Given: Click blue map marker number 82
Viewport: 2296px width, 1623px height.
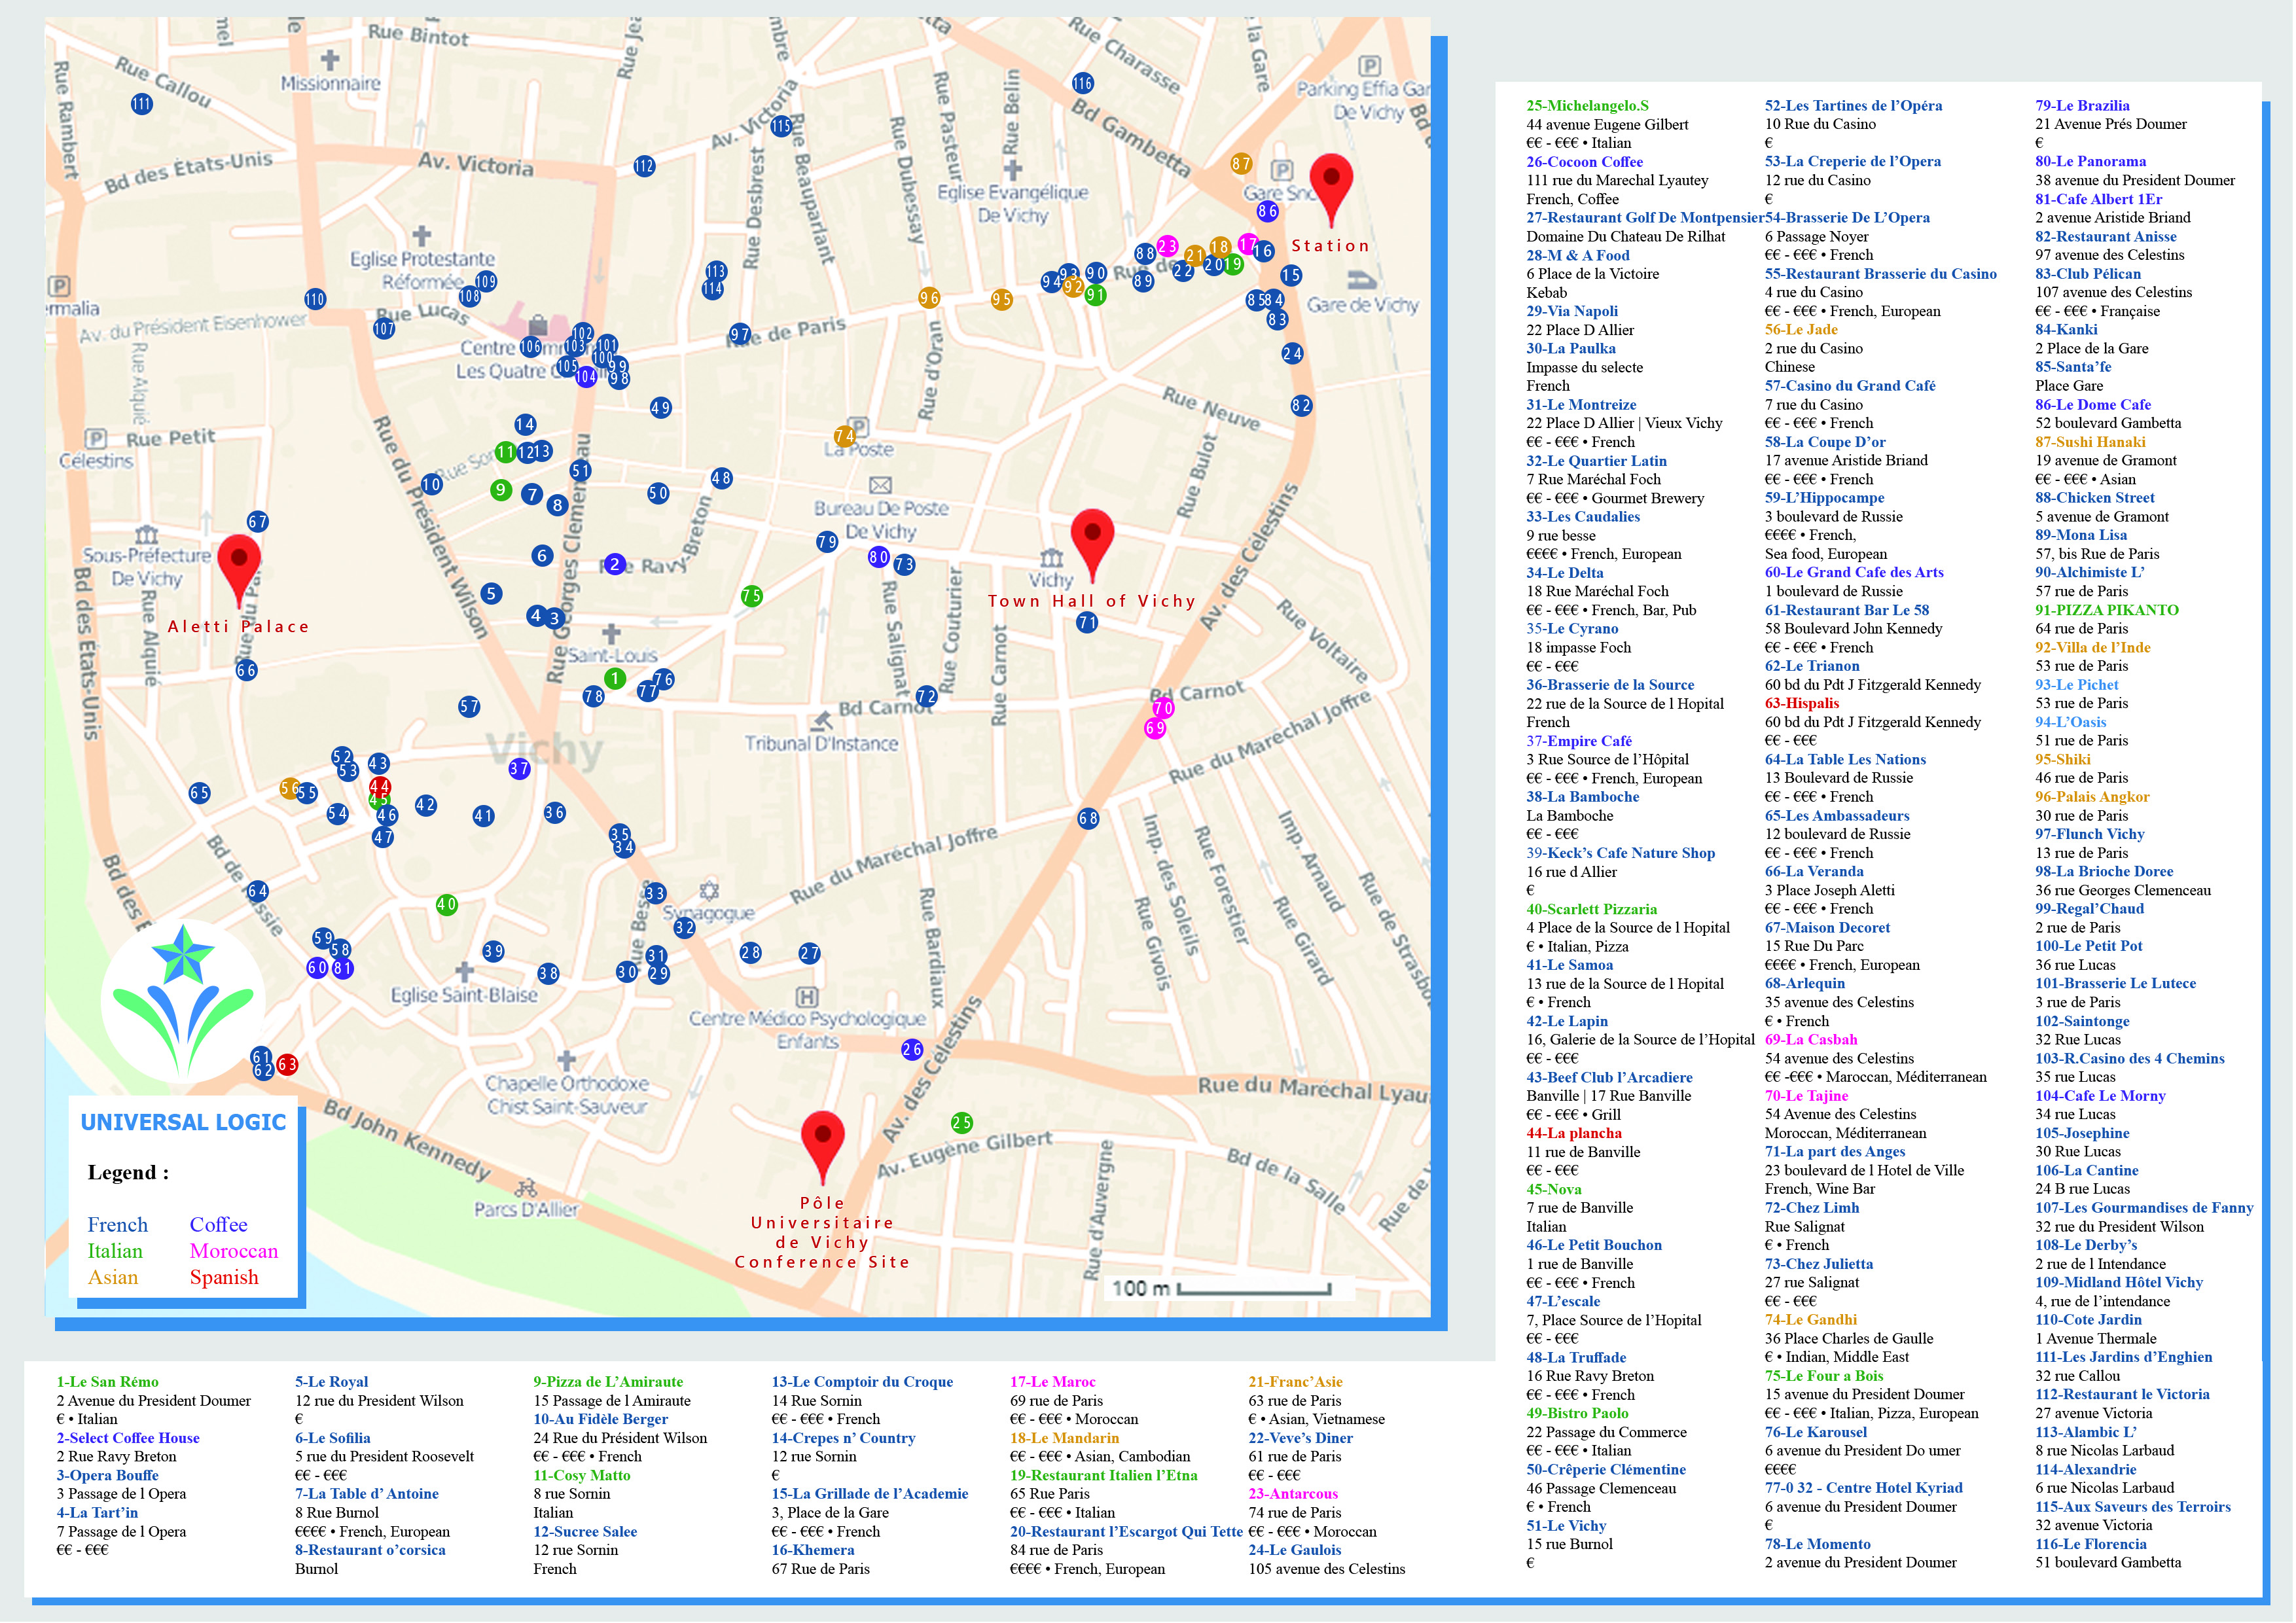Looking at the screenshot, I should click(1300, 405).
